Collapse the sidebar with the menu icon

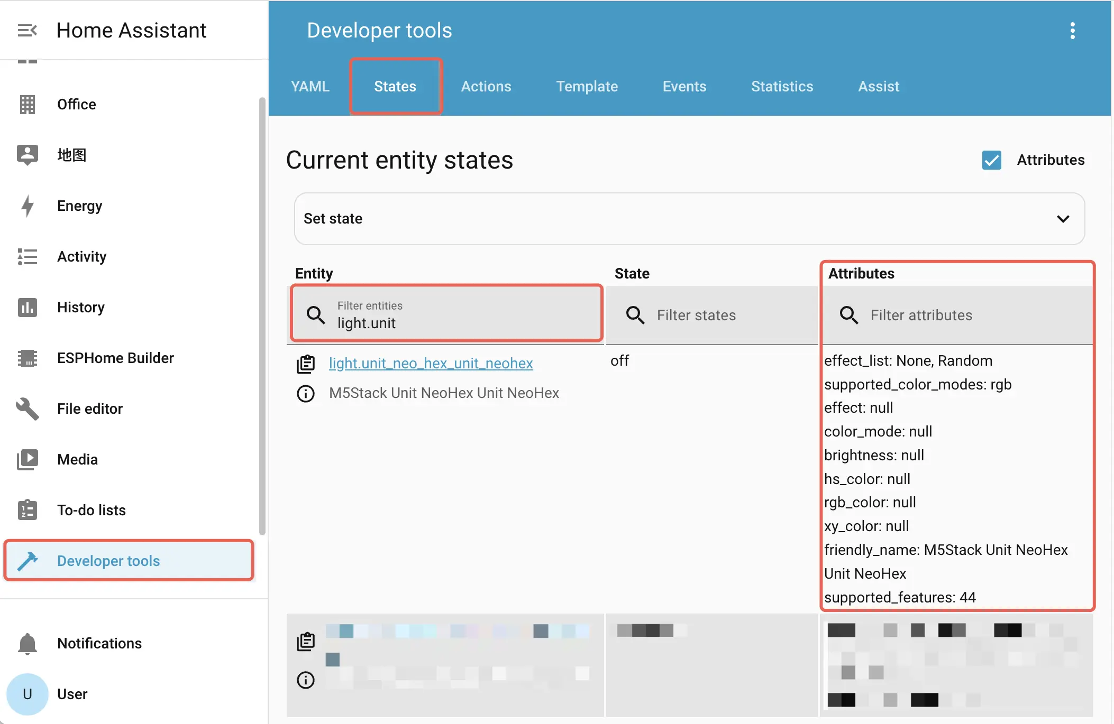(27, 31)
